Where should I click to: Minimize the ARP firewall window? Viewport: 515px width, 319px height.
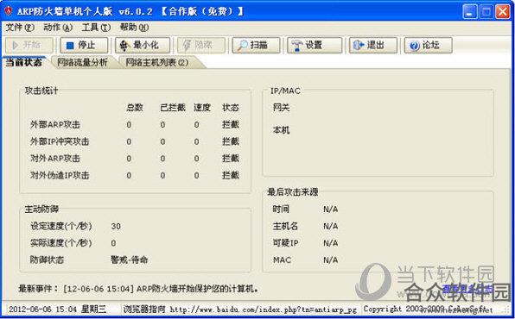(x=470, y=11)
